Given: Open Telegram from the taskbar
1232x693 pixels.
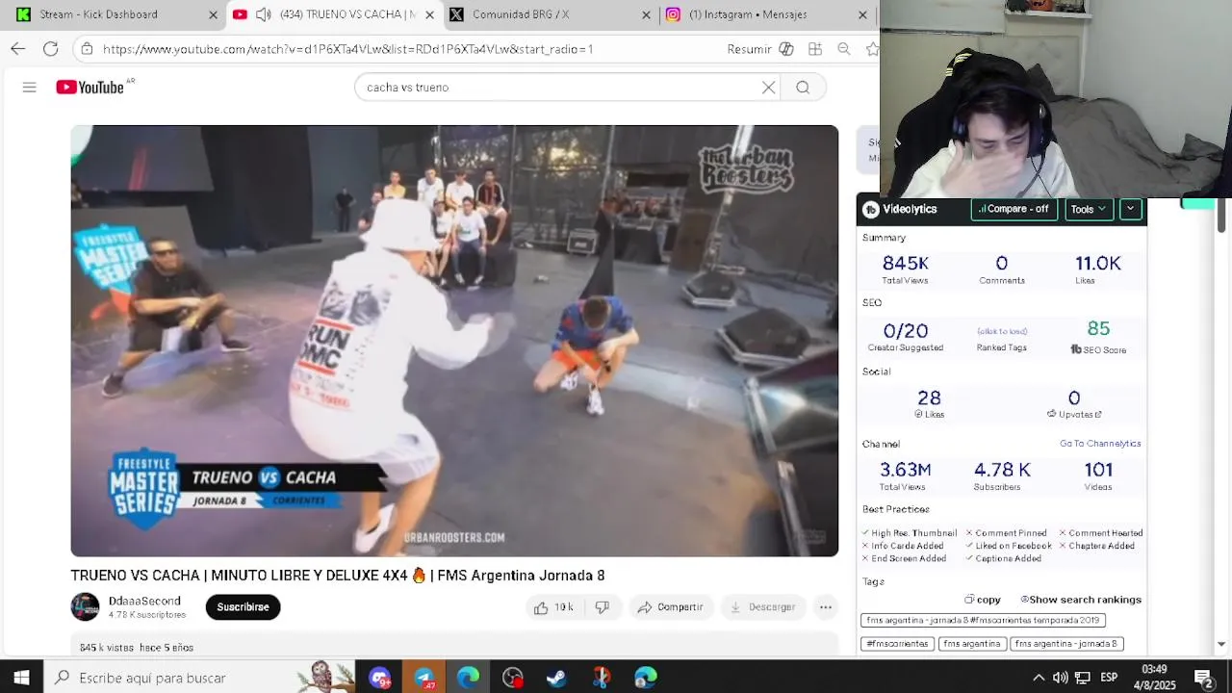Looking at the screenshot, I should pos(423,678).
